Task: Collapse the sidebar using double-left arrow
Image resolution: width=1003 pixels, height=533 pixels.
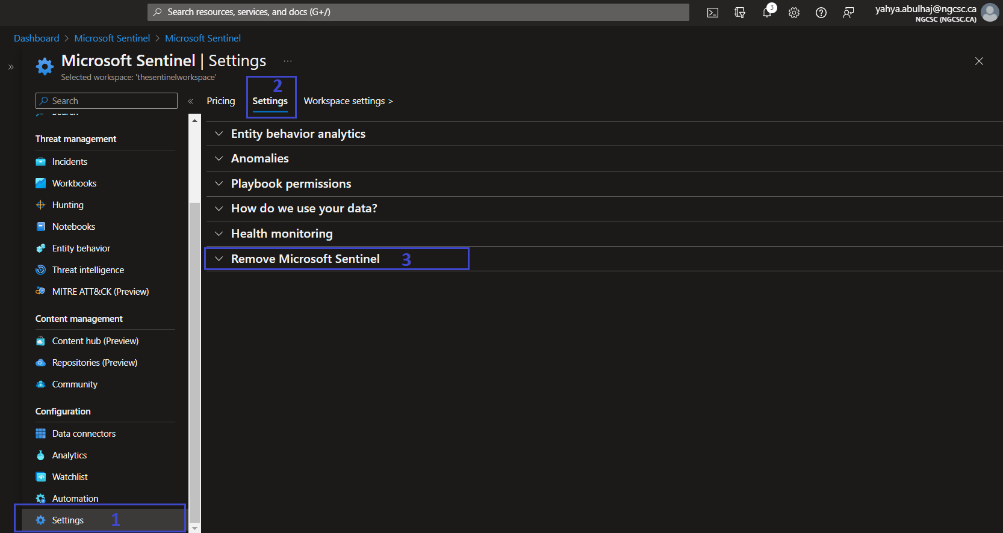Action: [x=190, y=101]
